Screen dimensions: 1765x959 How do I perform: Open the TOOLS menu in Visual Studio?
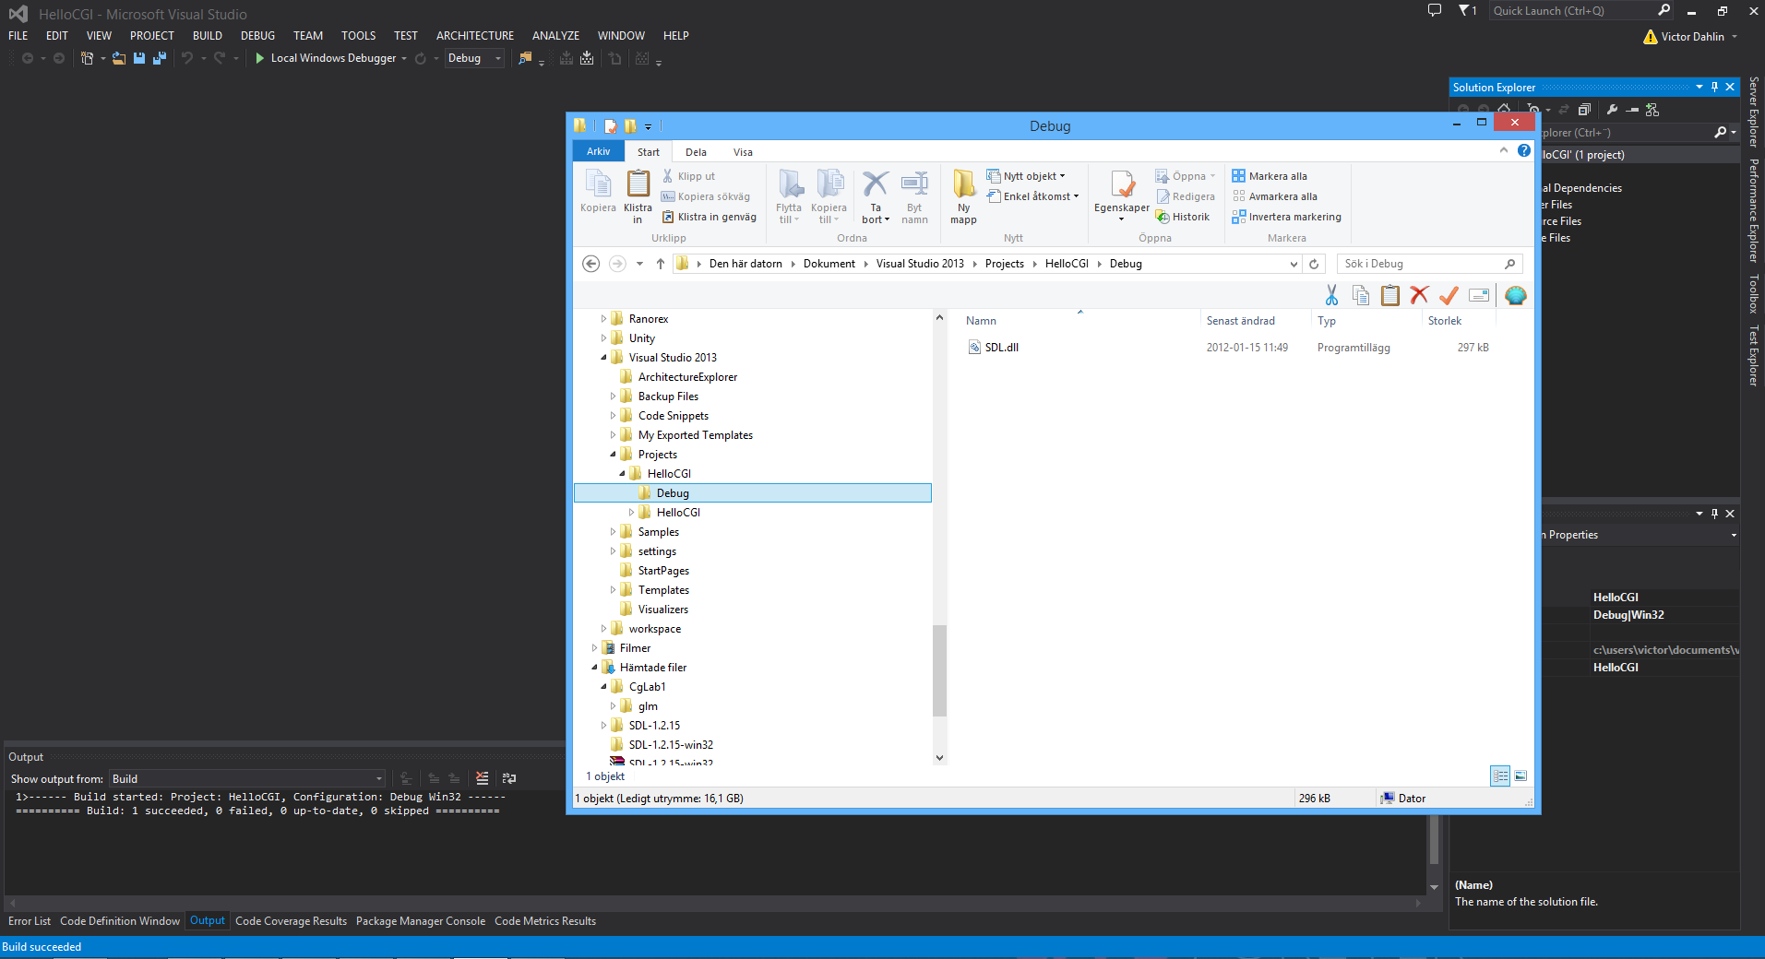click(x=358, y=36)
